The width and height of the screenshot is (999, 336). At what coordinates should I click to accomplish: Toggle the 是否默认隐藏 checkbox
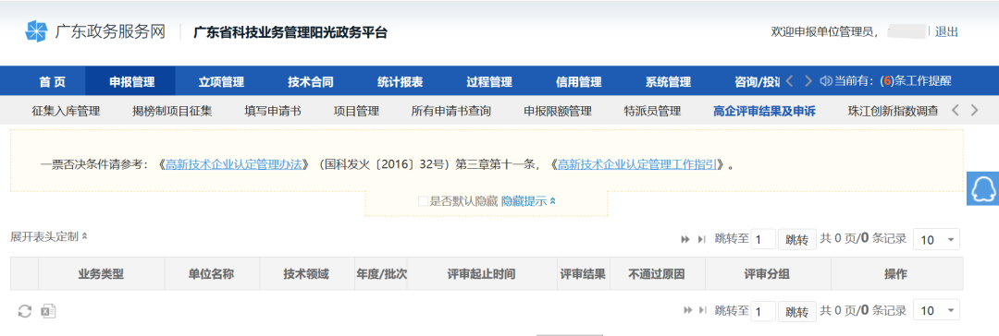coord(423,201)
